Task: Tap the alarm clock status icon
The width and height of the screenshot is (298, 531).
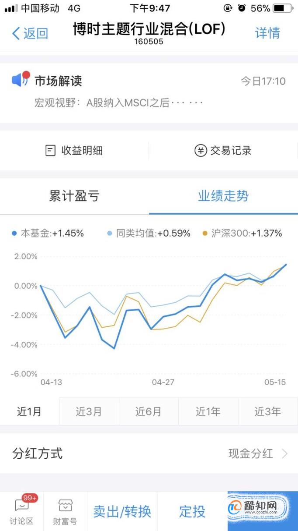Action: 242,8
